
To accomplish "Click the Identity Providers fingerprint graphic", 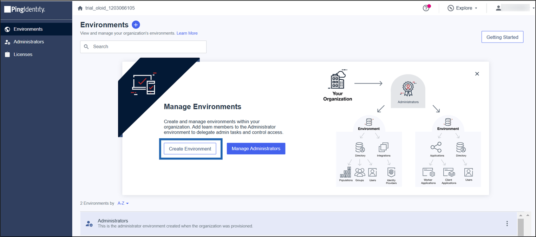I will pyautogui.click(x=391, y=173).
